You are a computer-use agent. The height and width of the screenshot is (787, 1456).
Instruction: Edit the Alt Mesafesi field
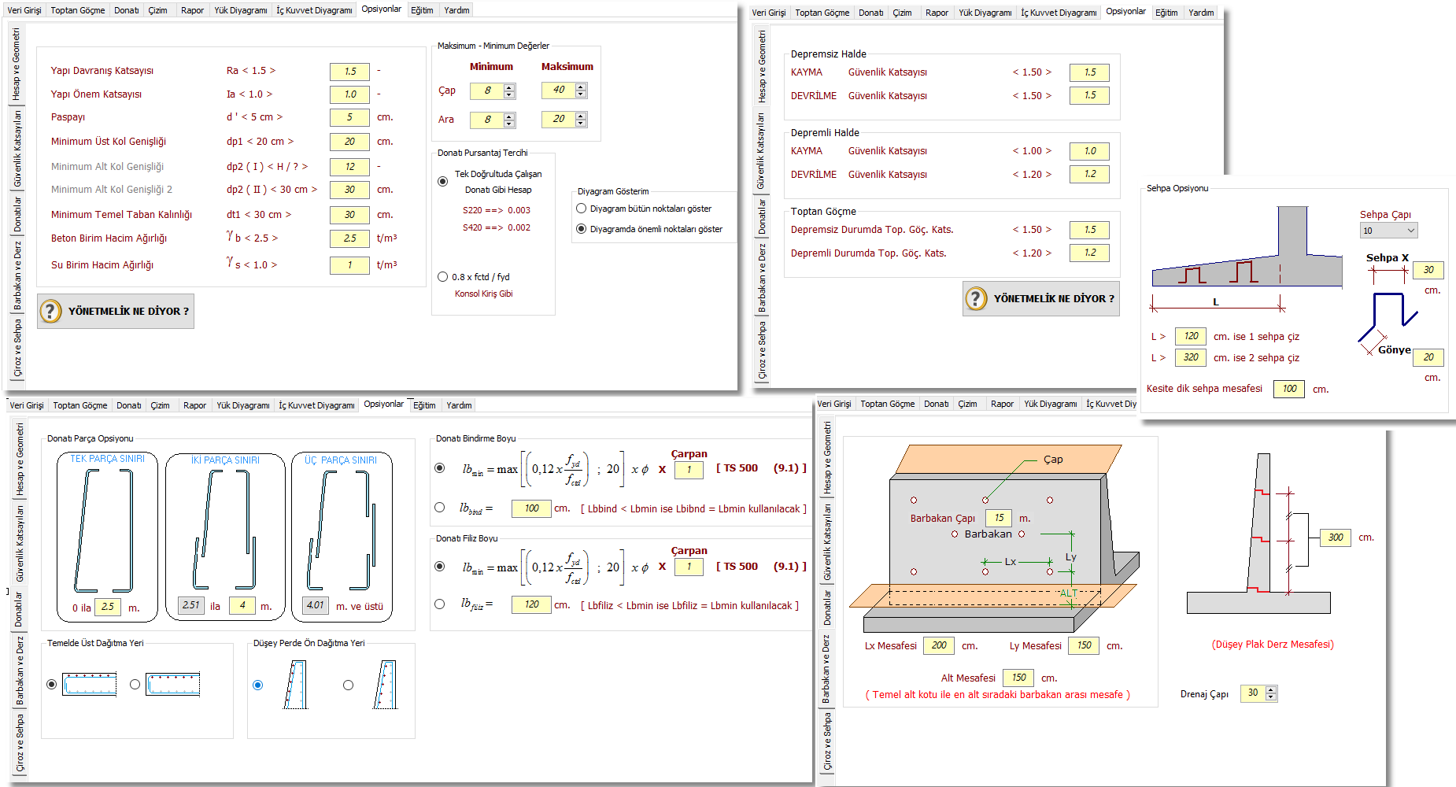(1018, 678)
